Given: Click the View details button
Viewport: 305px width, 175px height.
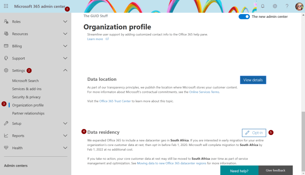Looking at the screenshot, I should coord(253,80).
